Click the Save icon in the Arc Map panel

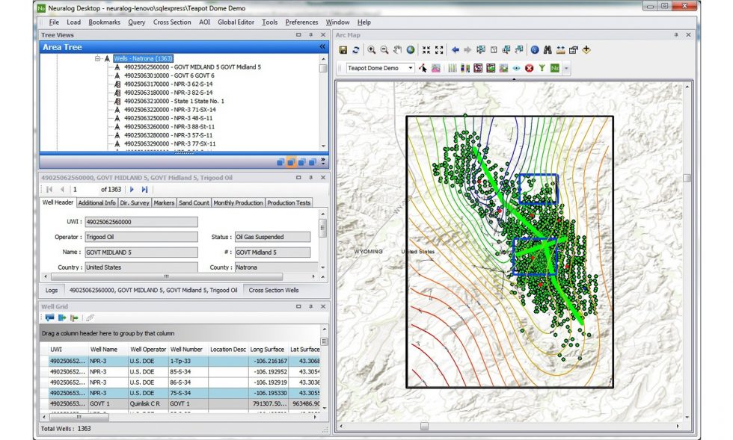[343, 50]
